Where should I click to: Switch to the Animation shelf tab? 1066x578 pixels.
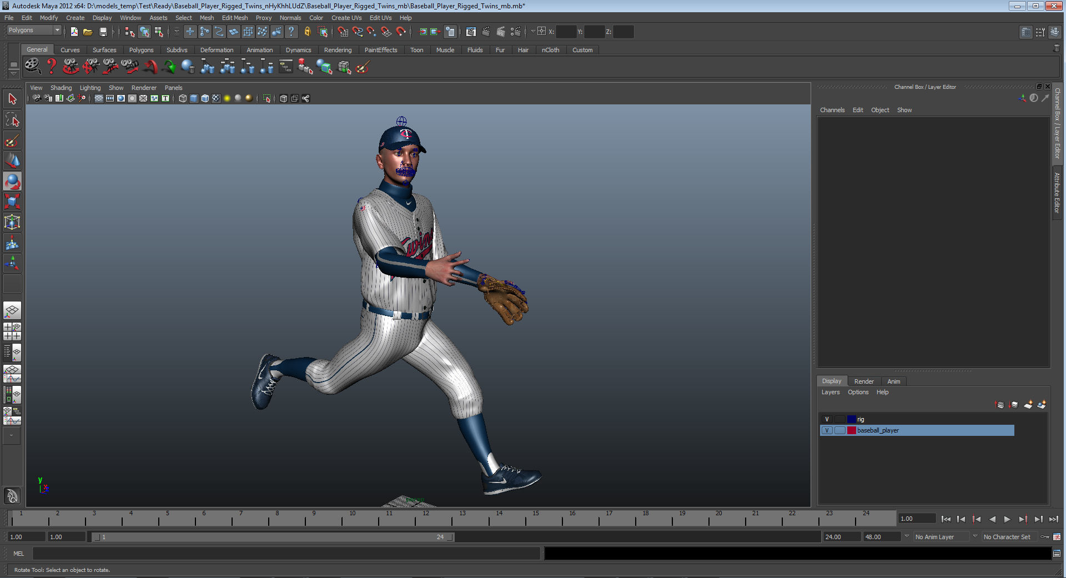tap(259, 50)
